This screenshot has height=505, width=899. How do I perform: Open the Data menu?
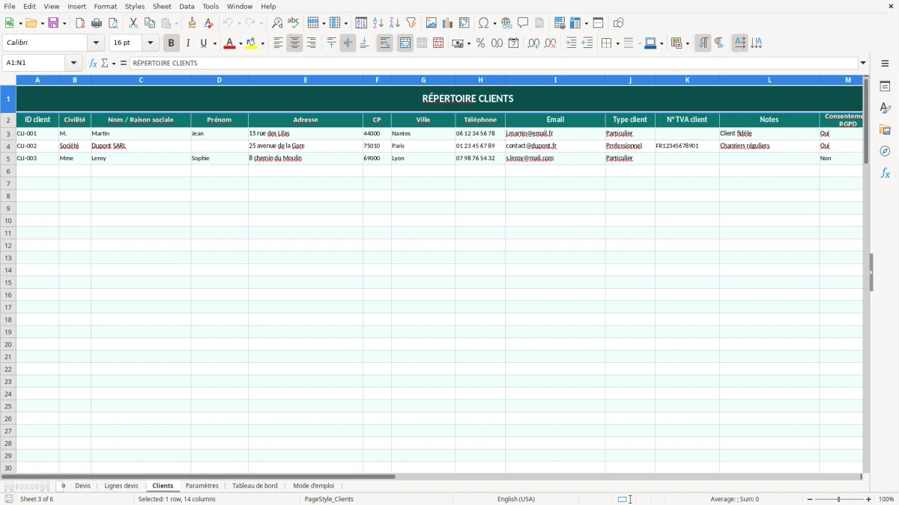coord(187,6)
